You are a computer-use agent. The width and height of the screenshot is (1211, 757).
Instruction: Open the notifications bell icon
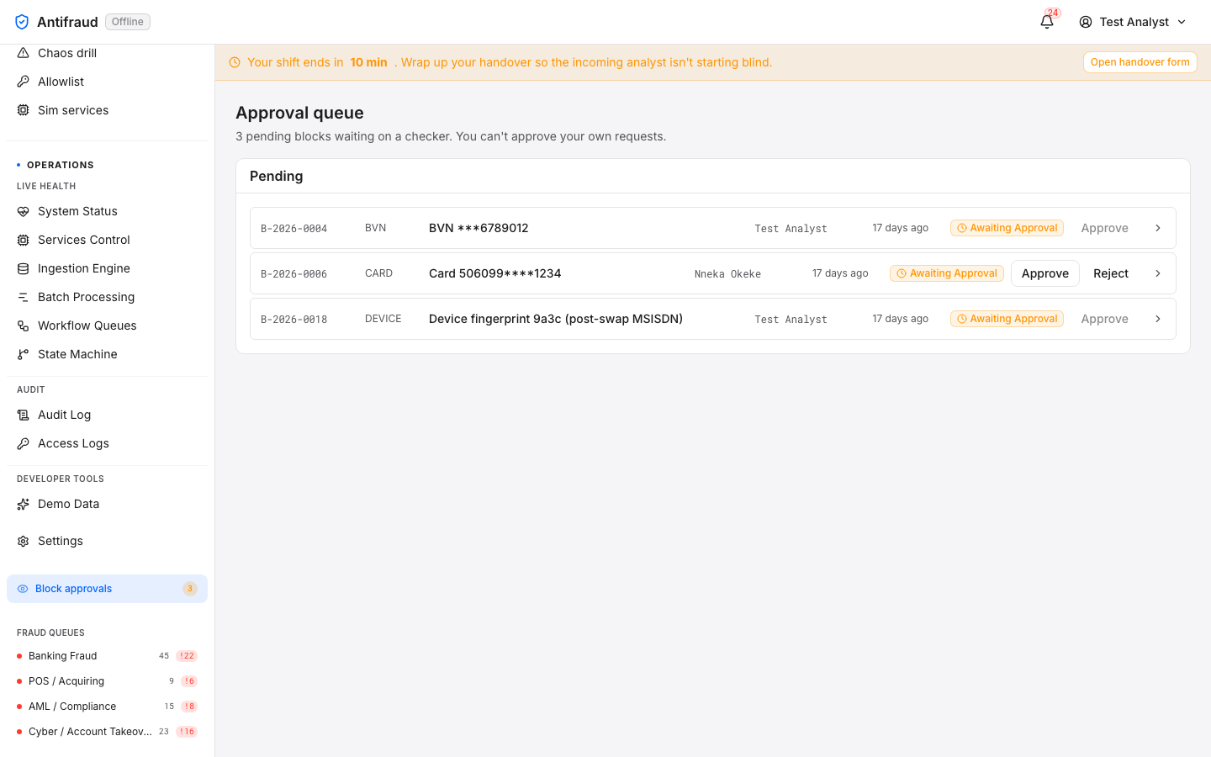(1047, 22)
